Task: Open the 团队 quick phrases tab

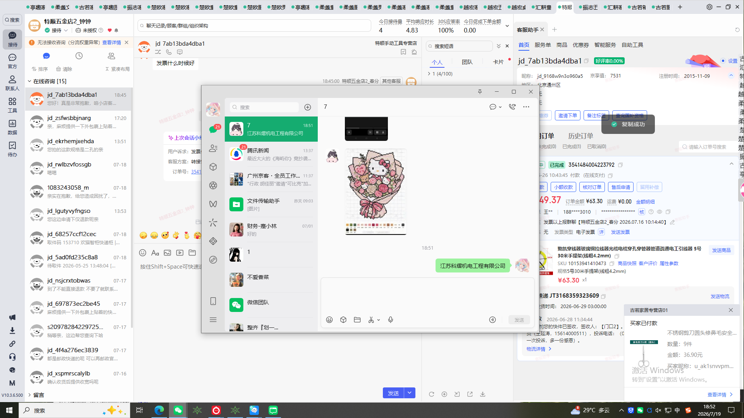Action: coord(467,62)
